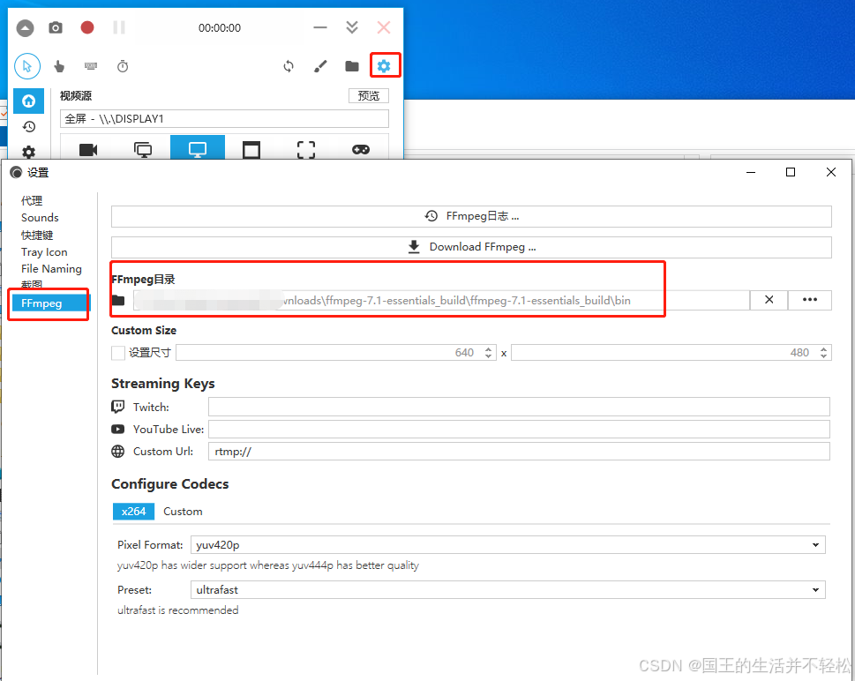Open the brush overlay drawing tool
Screen dimensions: 855x681
coord(320,66)
